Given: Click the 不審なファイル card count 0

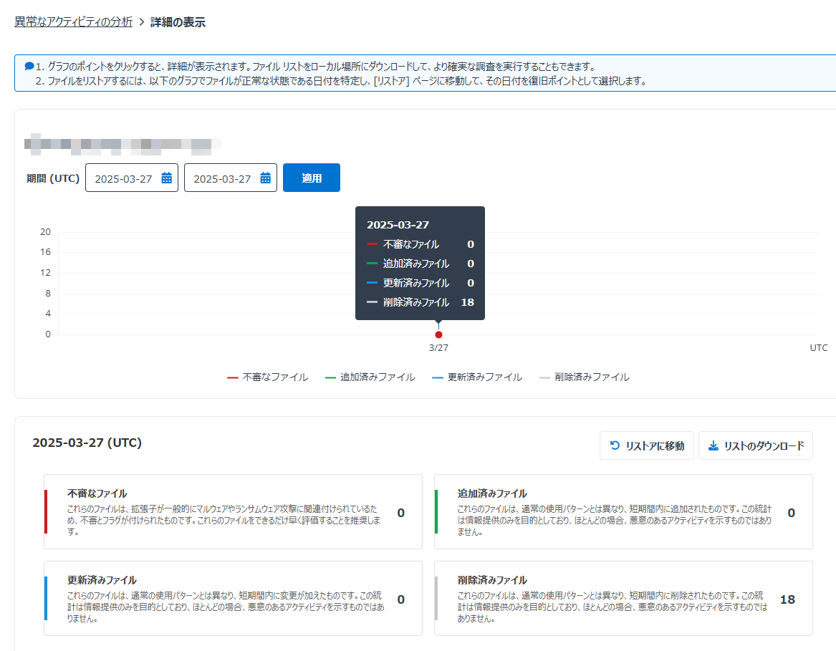Looking at the screenshot, I should click(401, 513).
